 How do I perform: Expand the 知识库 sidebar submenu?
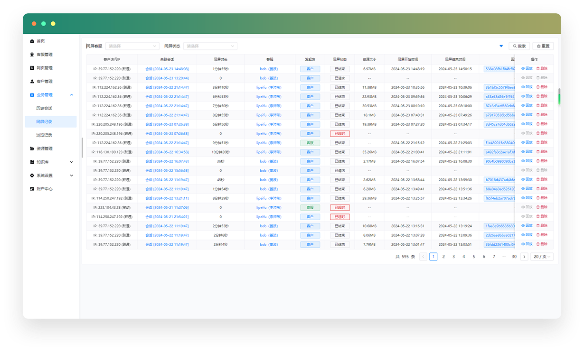(71, 162)
